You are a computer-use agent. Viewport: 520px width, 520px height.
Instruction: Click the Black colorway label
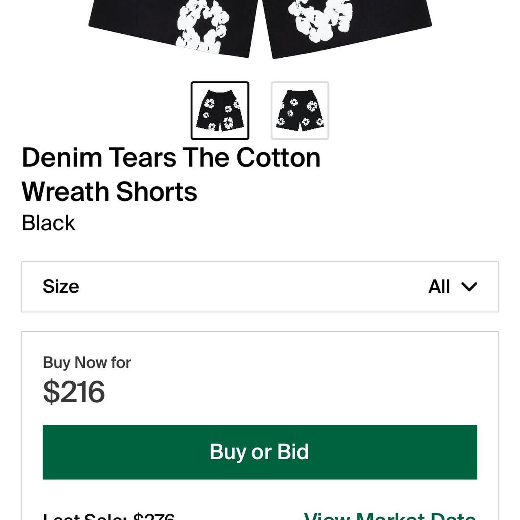pyautogui.click(x=49, y=222)
